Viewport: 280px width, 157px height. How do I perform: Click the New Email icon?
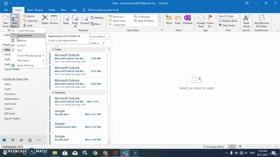tap(6, 21)
